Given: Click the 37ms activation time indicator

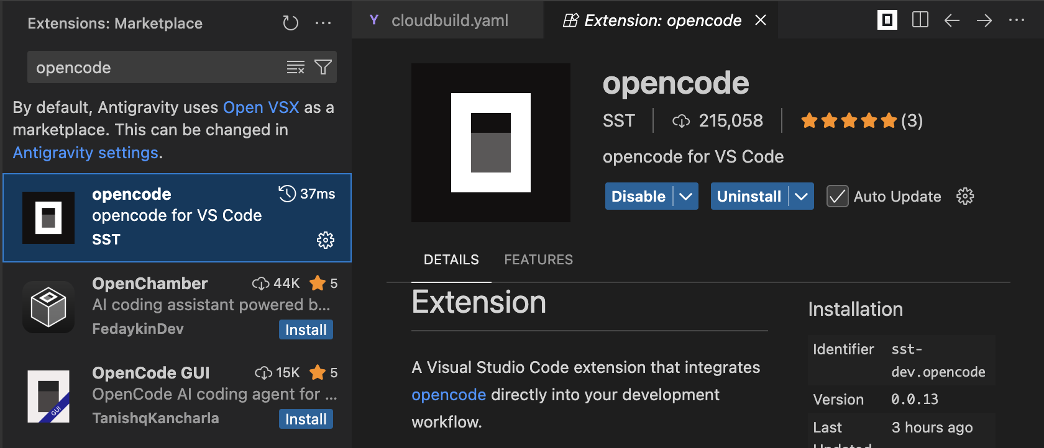Looking at the screenshot, I should click(307, 194).
